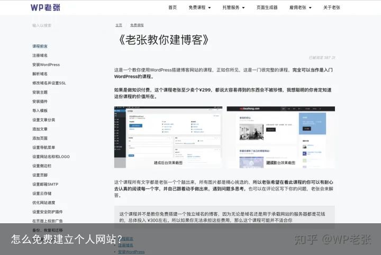The image size is (381, 255).
Task: Open the 页面生成器 menu item
Action: pyautogui.click(x=267, y=7)
